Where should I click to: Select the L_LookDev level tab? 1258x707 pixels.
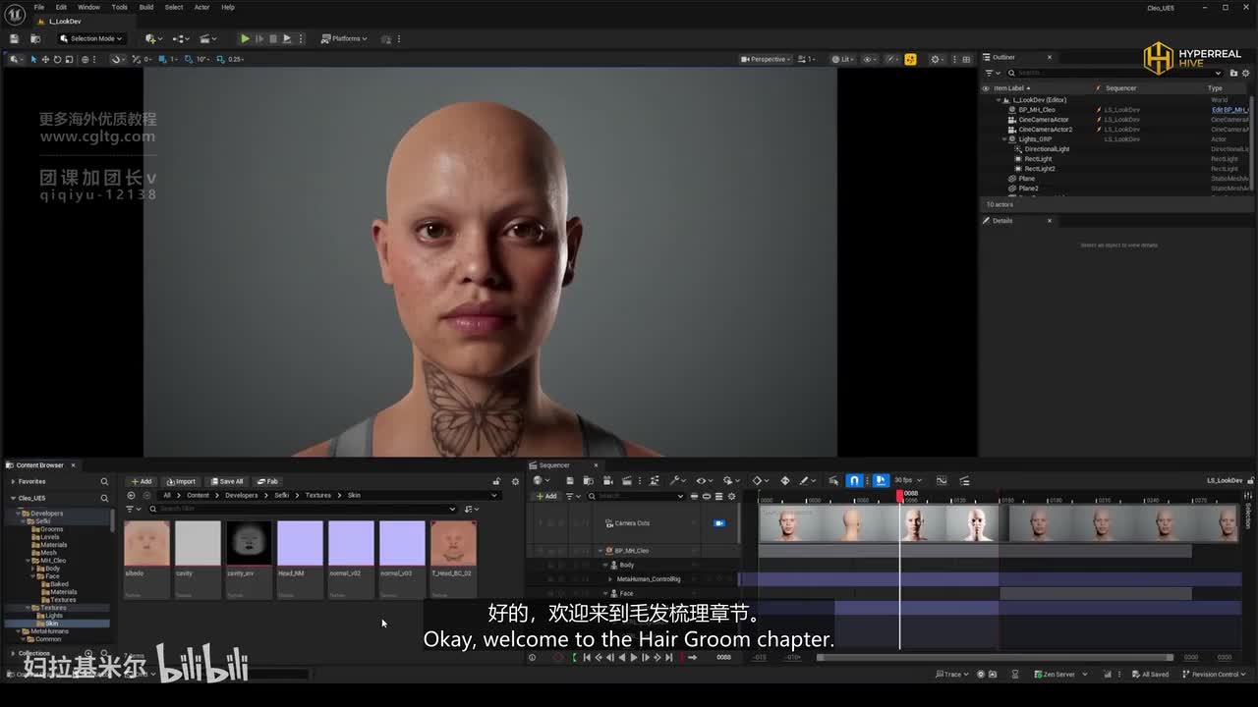[65, 21]
